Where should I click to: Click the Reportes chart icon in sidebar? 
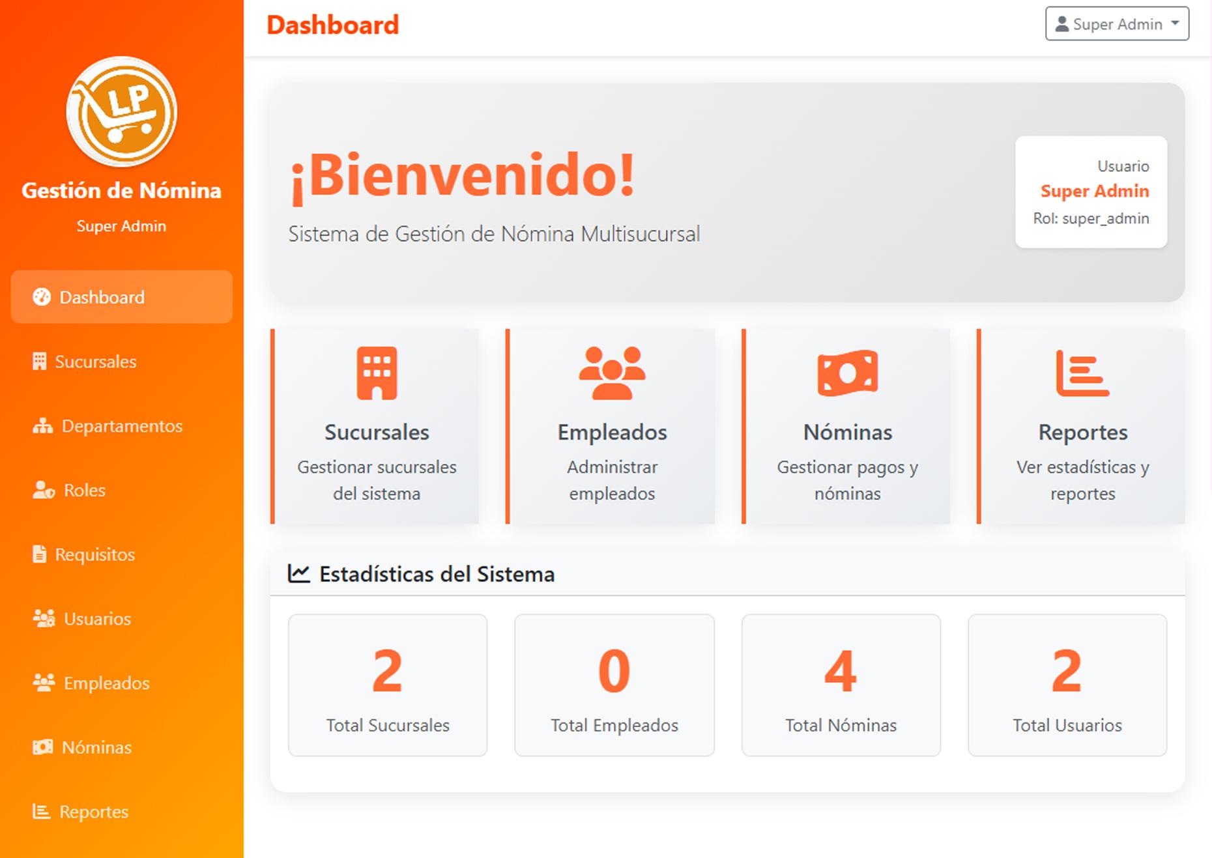42,811
